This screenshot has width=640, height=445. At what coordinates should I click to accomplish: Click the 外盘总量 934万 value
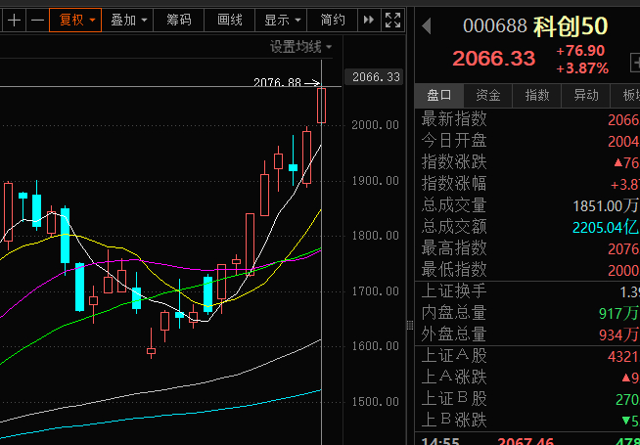coord(618,334)
